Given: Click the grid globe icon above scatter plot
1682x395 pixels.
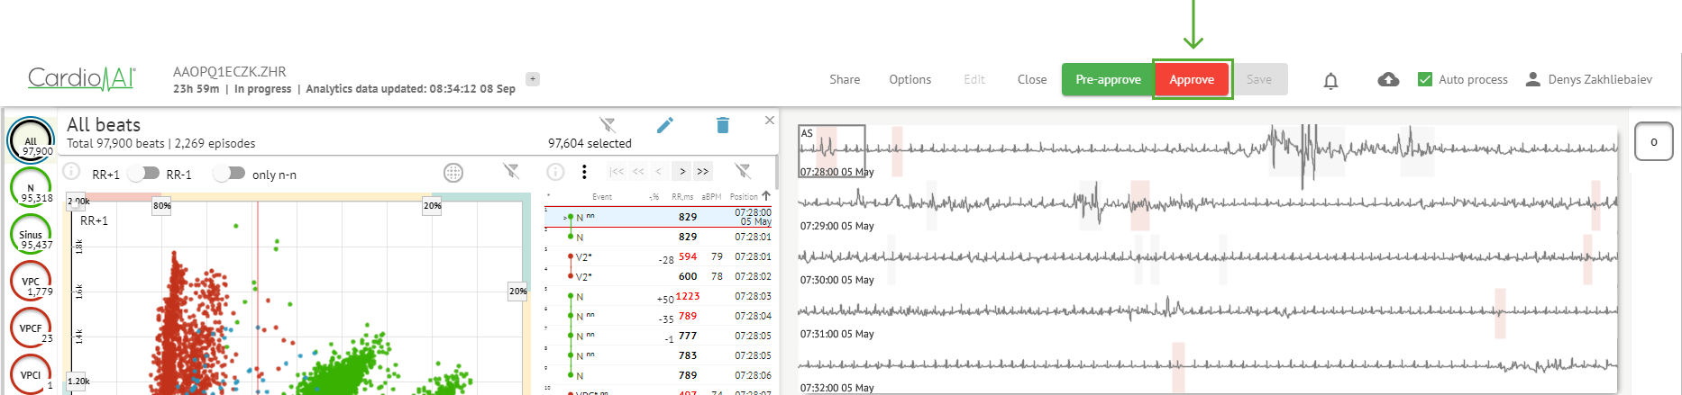Looking at the screenshot, I should (453, 173).
